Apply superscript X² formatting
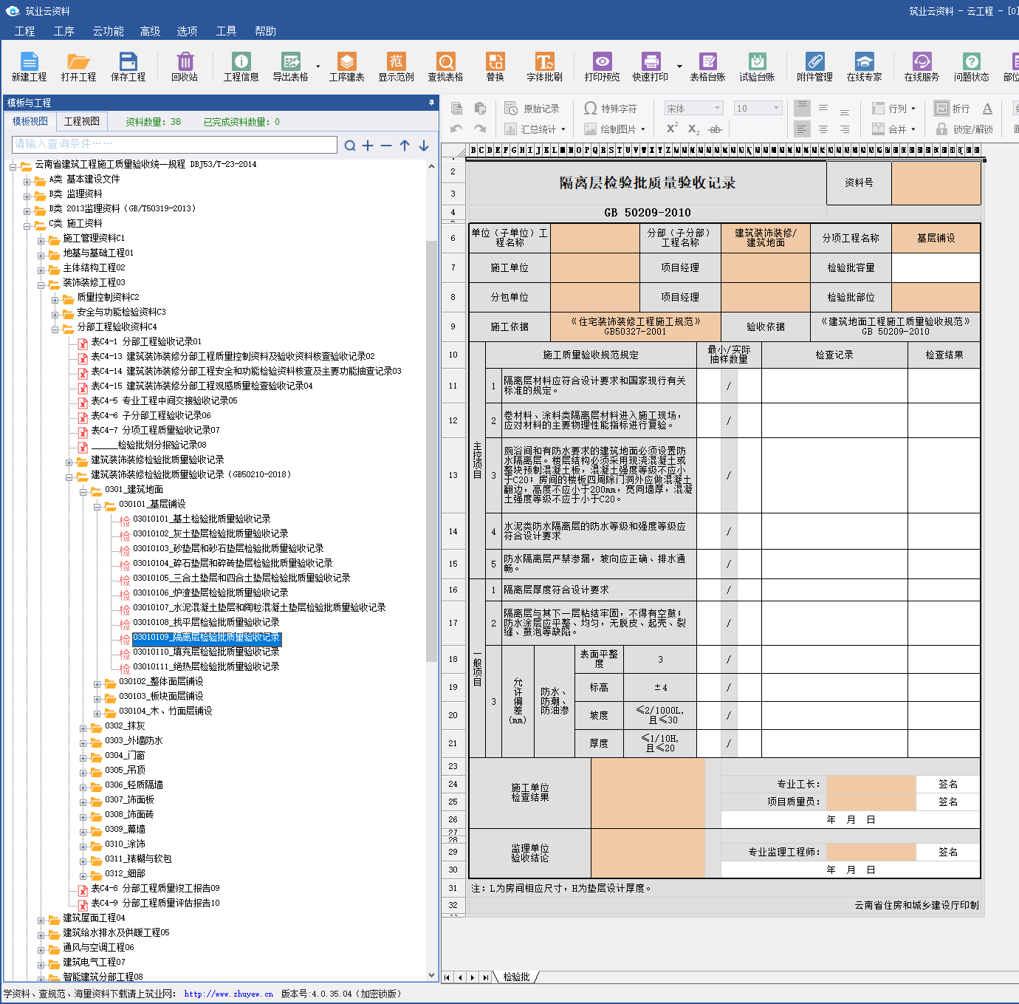1019x1004 pixels. (672, 129)
